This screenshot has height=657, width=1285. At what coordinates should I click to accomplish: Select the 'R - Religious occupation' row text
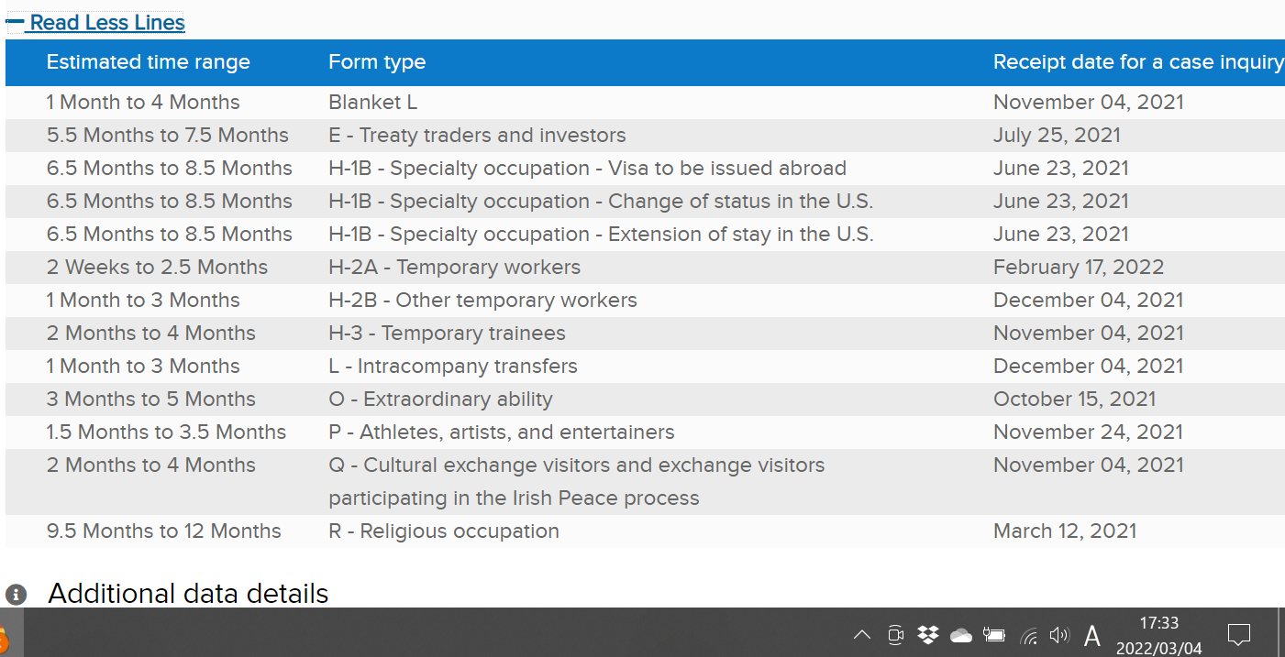(x=443, y=531)
